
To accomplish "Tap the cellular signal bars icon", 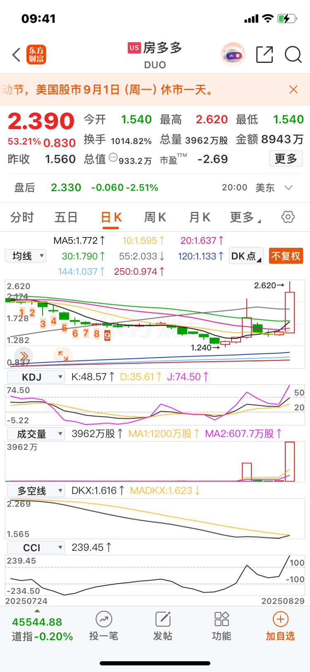I will 251,19.
